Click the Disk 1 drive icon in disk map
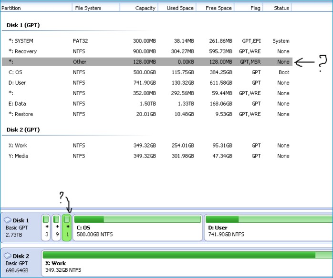 click(x=7, y=220)
